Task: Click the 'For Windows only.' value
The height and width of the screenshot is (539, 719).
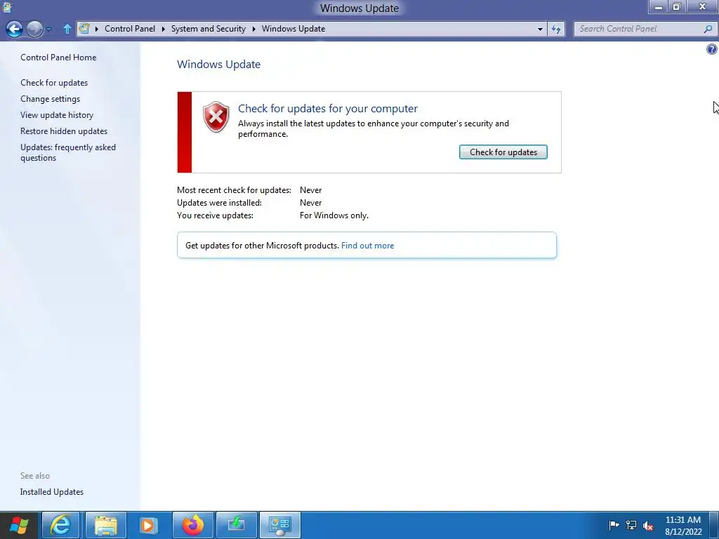Action: point(334,215)
